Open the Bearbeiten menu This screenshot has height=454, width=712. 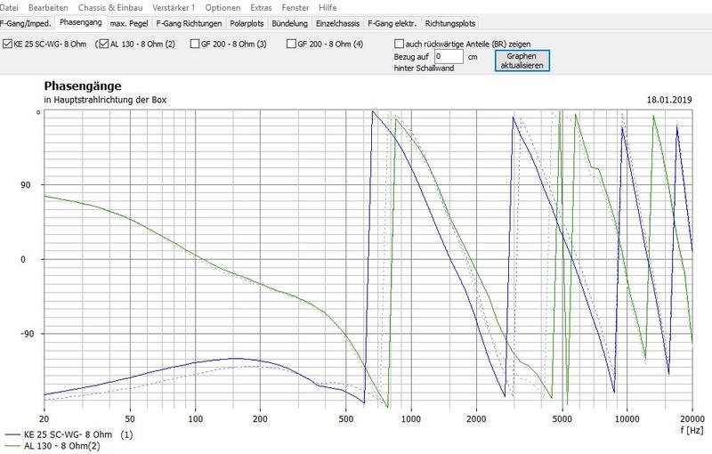coord(48,7)
